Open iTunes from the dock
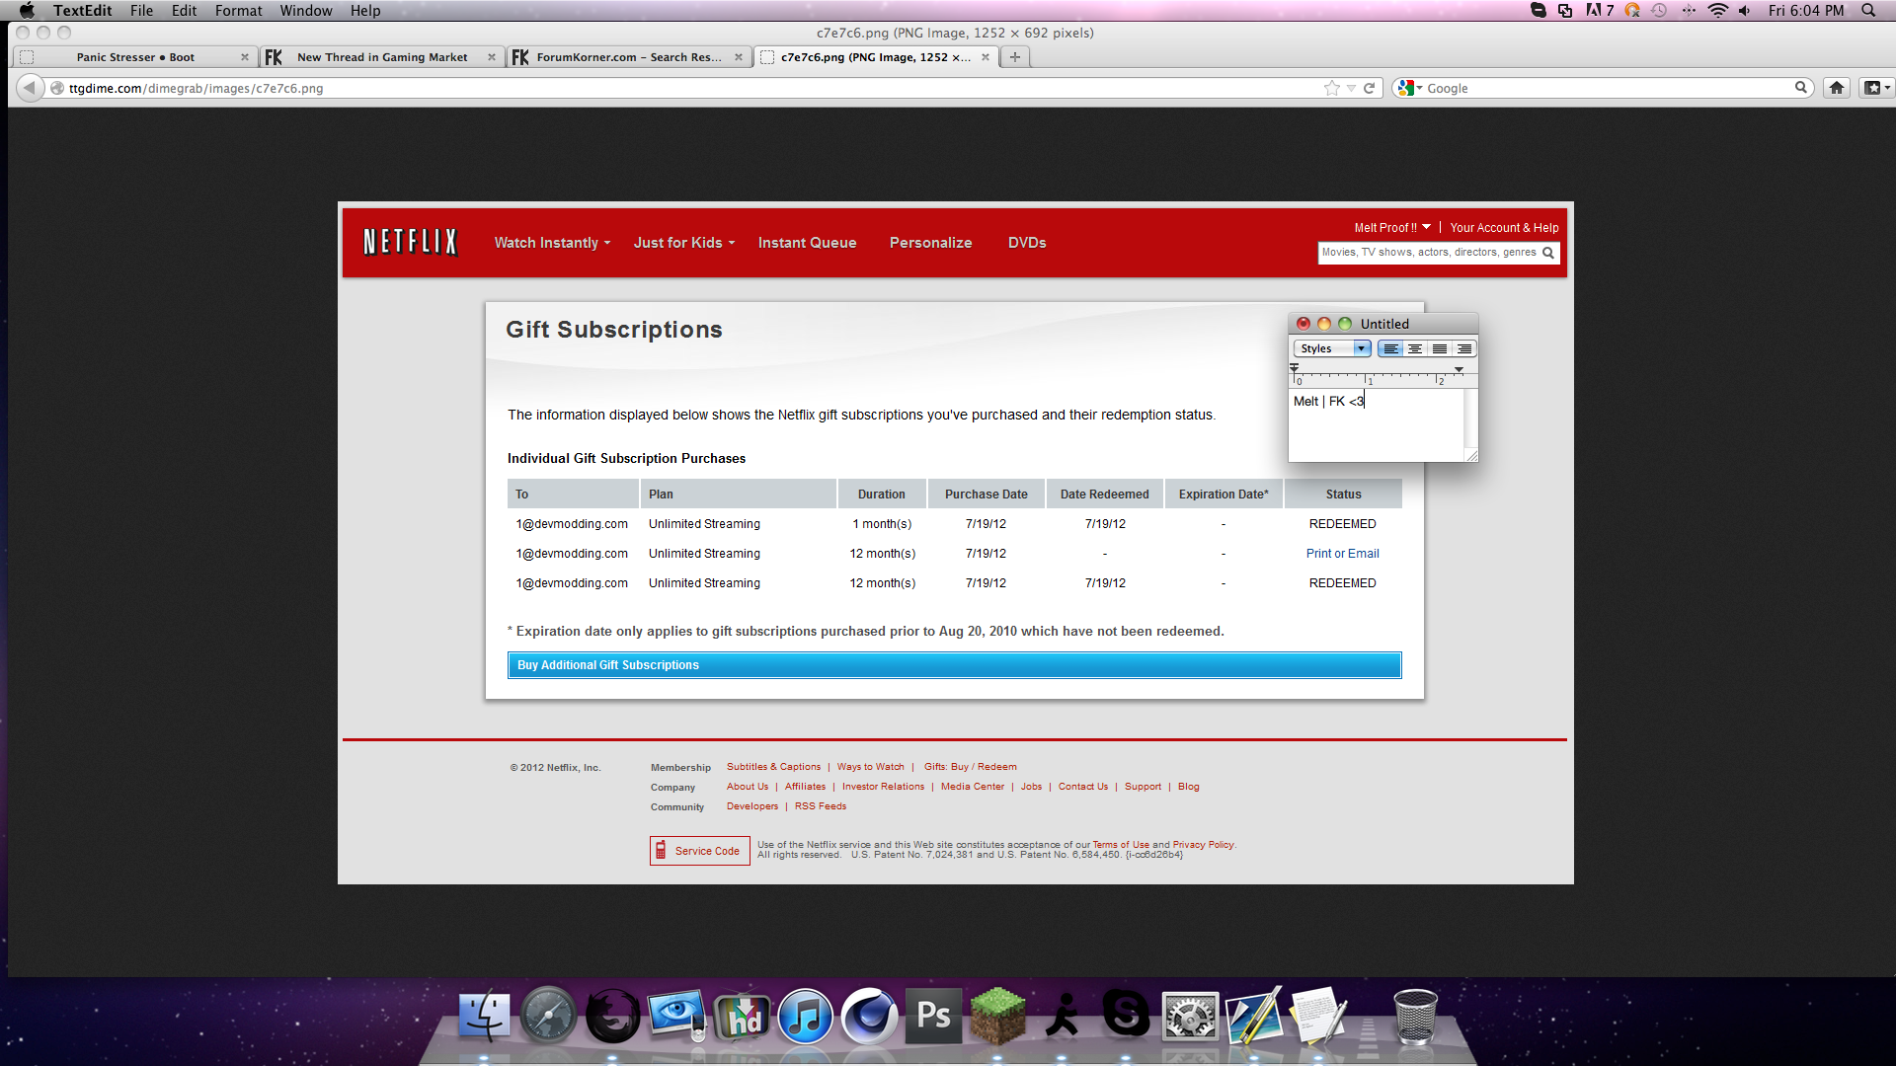The image size is (1896, 1066). point(806,1017)
